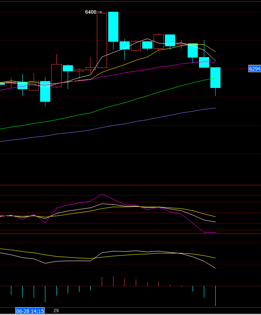The image size is (261, 315).
Task: Click the tallest cyan histogram bar at the bottom right
Action: 216,296
